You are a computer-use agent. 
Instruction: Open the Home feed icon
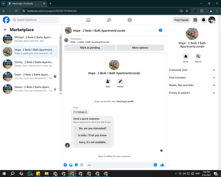[88, 20]
